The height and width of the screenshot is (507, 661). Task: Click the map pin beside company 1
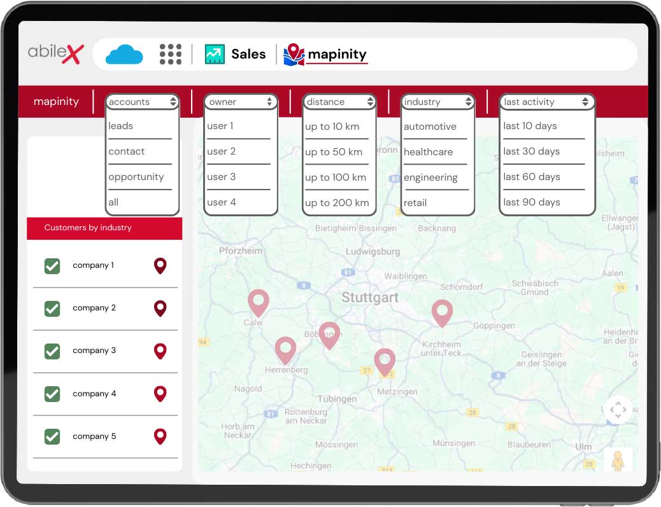point(160,266)
